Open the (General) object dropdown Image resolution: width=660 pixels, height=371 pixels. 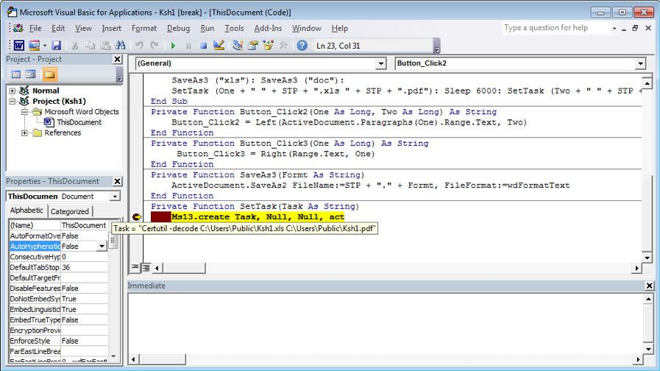380,63
